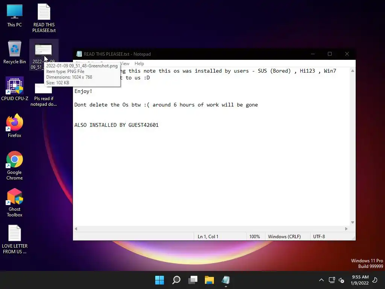Launch Google Chrome desktop shortcut
This screenshot has width=385, height=289.
point(15,166)
